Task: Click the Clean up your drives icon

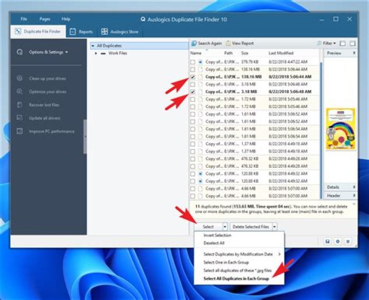Action: [x=20, y=78]
